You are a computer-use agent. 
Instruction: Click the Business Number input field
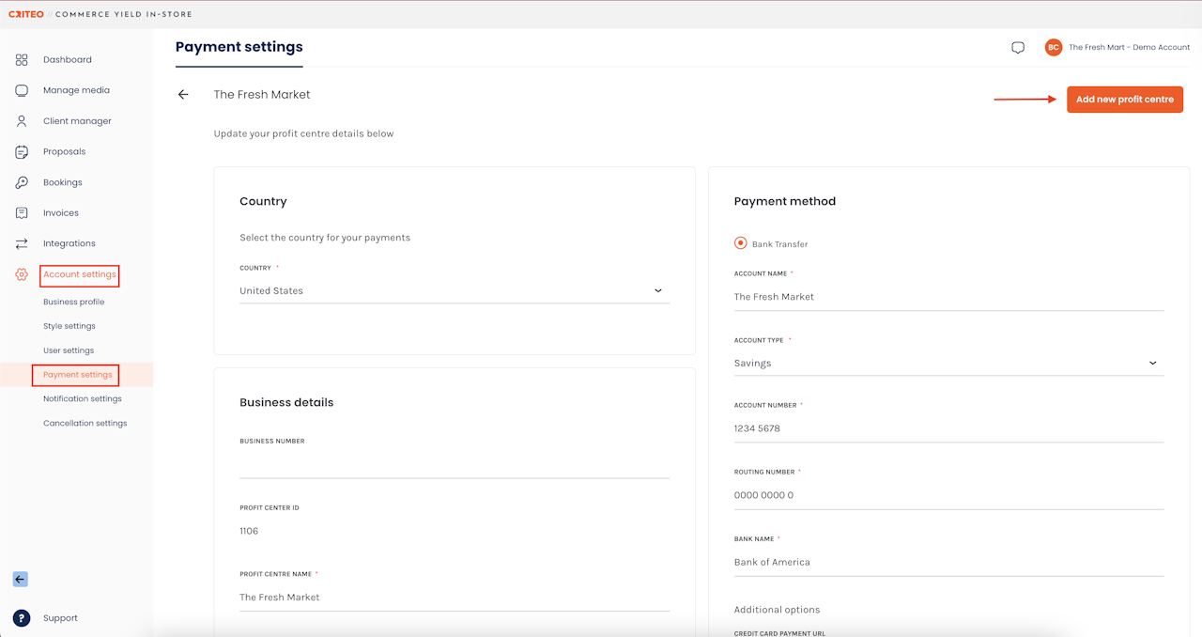[x=455, y=464]
